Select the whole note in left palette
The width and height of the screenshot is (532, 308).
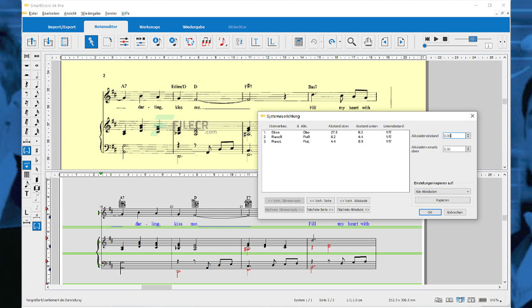[37, 66]
